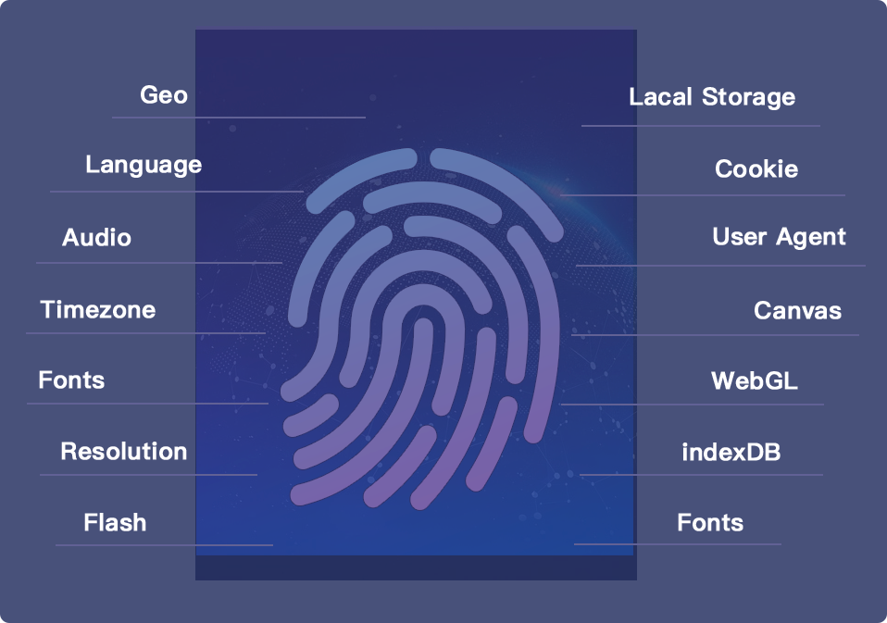Screen dimensions: 887x623
Task: Select the Cookie label
Action: click(x=756, y=169)
